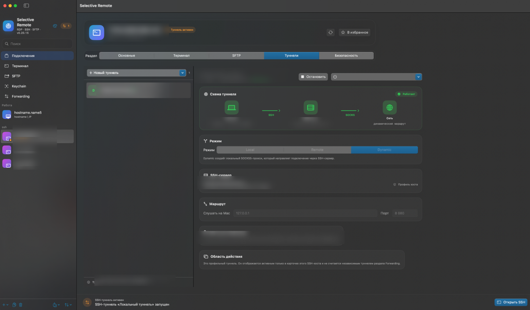
Task: Click the Порт field showing 8 080
Action: click(405, 213)
